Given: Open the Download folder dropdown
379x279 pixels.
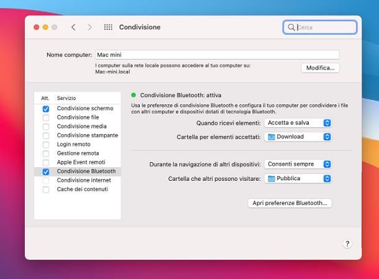Looking at the screenshot, I should [298, 137].
